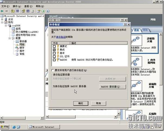Expand the 企业 tree node
The image size is (164, 131).
pyautogui.click(x=2, y=19)
